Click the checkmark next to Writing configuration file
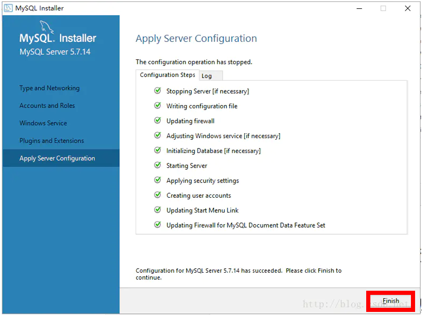Viewport: 422px width, 317px height. coord(157,106)
